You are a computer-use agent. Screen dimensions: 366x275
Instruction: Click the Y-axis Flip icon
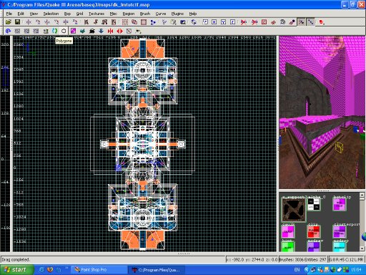47,22
